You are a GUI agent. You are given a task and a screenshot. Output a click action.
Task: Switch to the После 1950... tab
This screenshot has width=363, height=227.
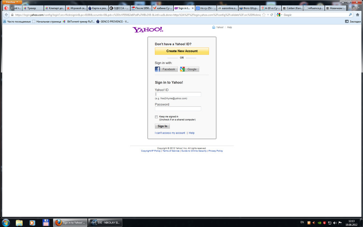click(141, 8)
